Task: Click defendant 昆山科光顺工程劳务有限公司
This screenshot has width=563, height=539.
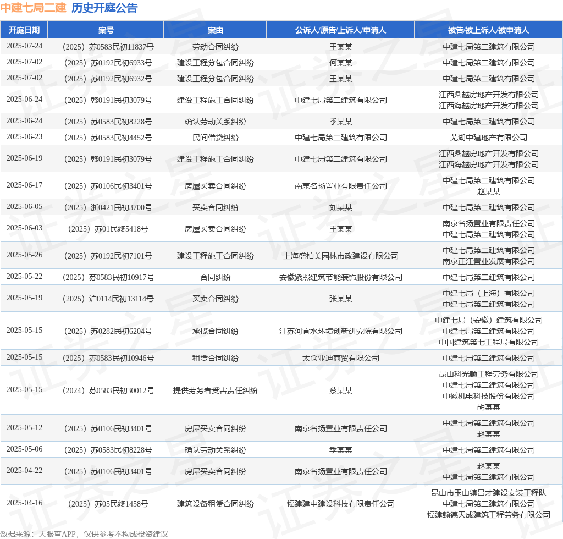Action: pyautogui.click(x=488, y=374)
